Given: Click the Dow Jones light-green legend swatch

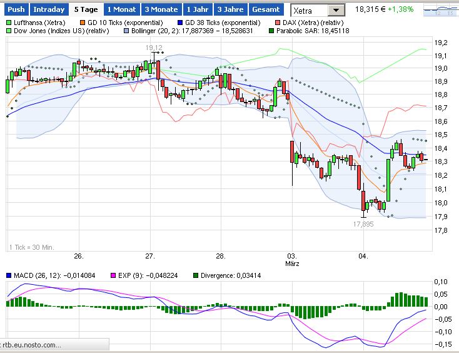Looking at the screenshot, I should click(x=9, y=31).
